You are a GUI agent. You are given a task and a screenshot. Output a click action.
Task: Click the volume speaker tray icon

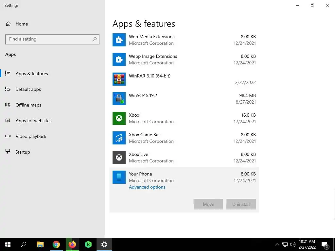(x=293, y=244)
